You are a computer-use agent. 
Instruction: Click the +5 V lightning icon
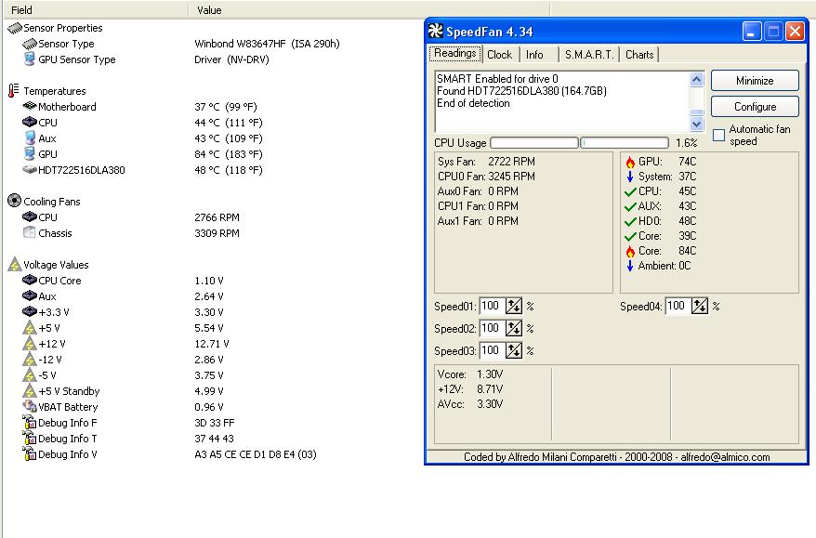(30, 328)
